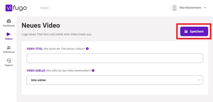The image size is (213, 102).
Task: Open the Support menu label
Action: pyautogui.click(x=9, y=65)
